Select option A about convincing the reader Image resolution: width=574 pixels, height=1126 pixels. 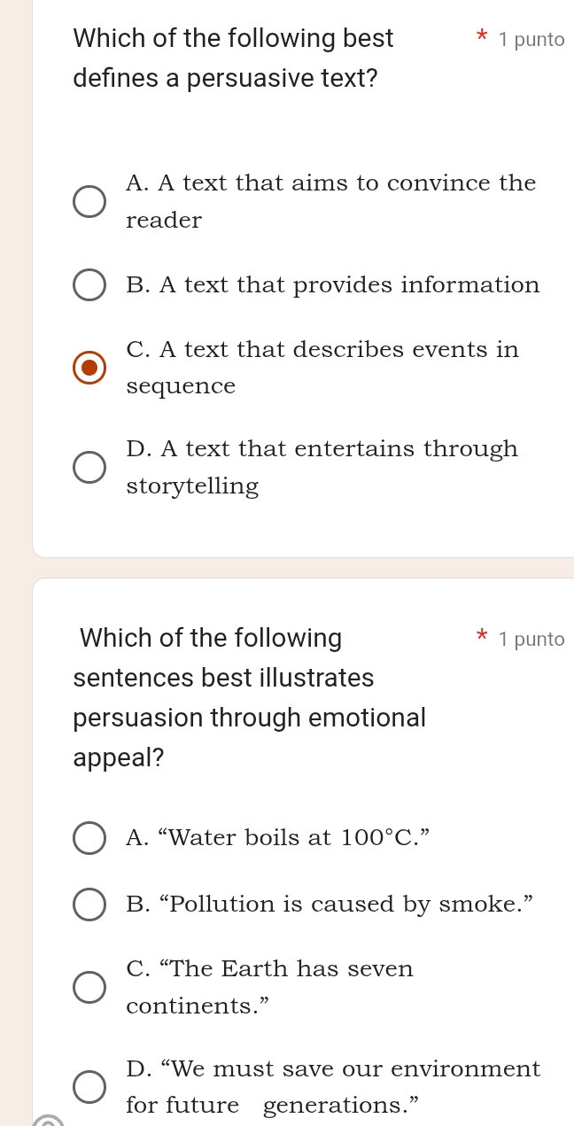coord(89,201)
